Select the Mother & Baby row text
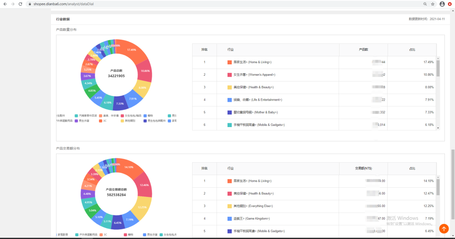This screenshot has width=455, height=239. [x=255, y=112]
